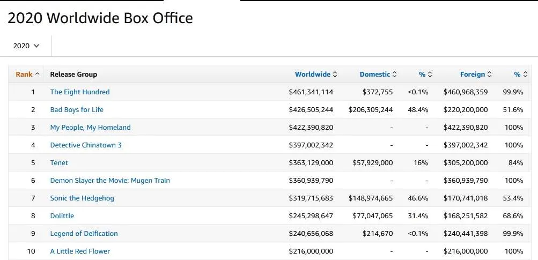The image size is (538, 260).
Task: Sort by domestic percentage column
Action: pos(425,75)
